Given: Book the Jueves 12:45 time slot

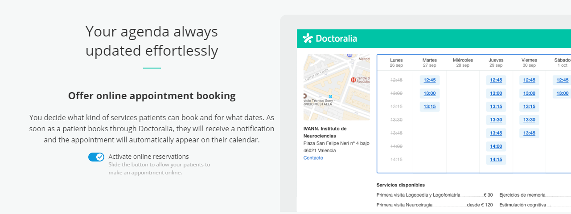Looking at the screenshot, I should (x=496, y=80).
